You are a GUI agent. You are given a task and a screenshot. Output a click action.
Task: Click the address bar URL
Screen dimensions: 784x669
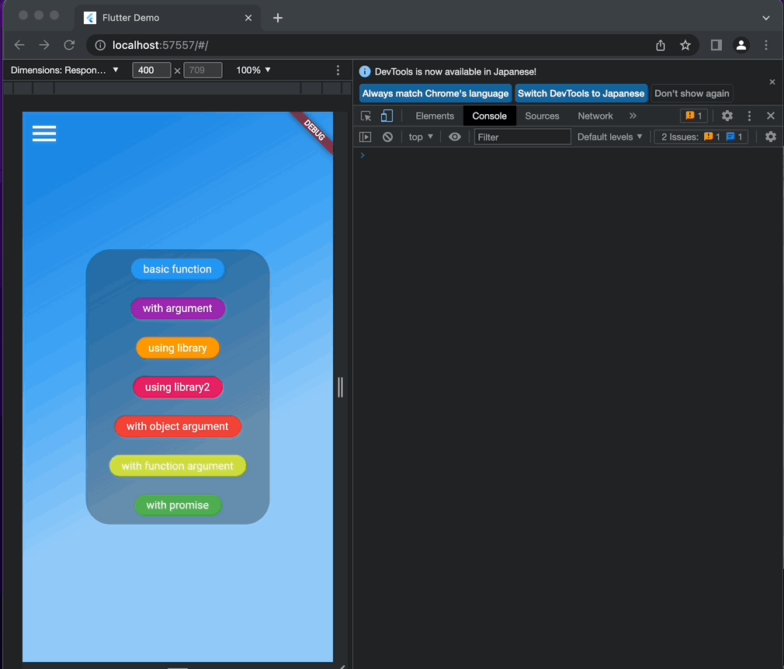[160, 46]
